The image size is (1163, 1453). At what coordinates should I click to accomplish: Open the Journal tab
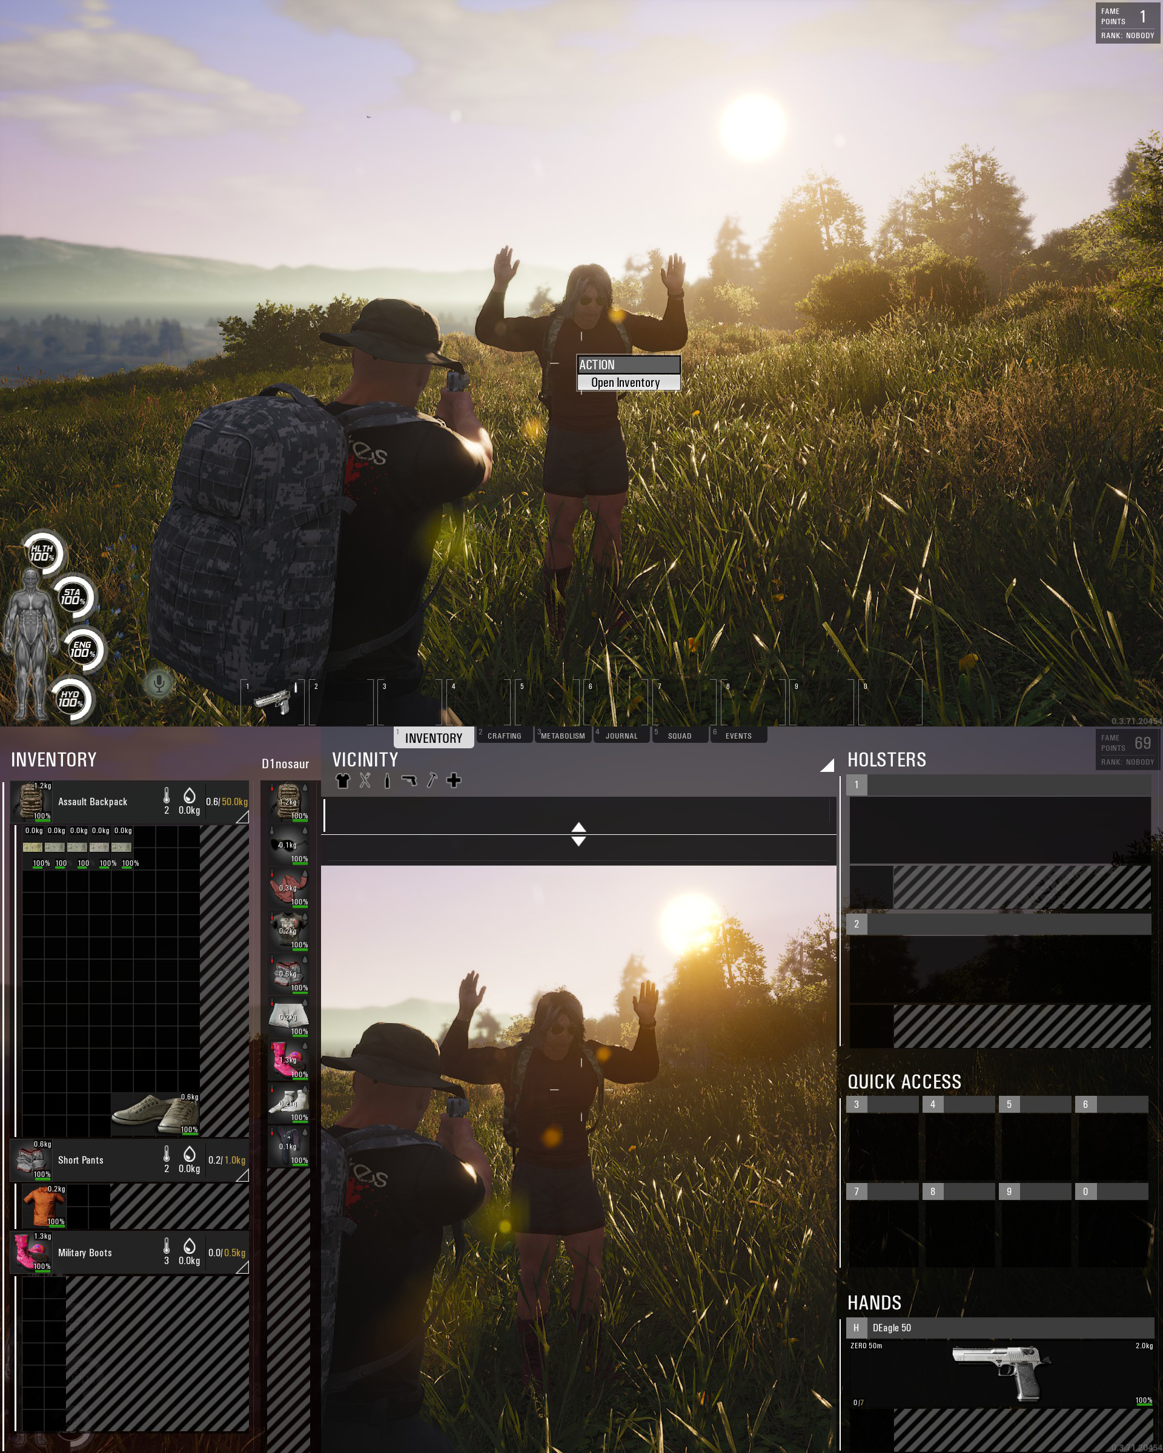(621, 735)
